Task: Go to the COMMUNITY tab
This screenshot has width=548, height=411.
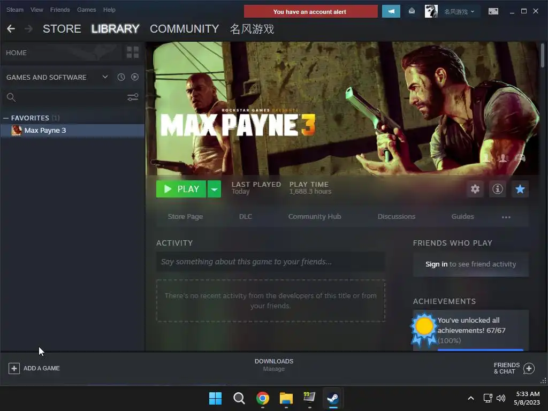Action: (185, 29)
